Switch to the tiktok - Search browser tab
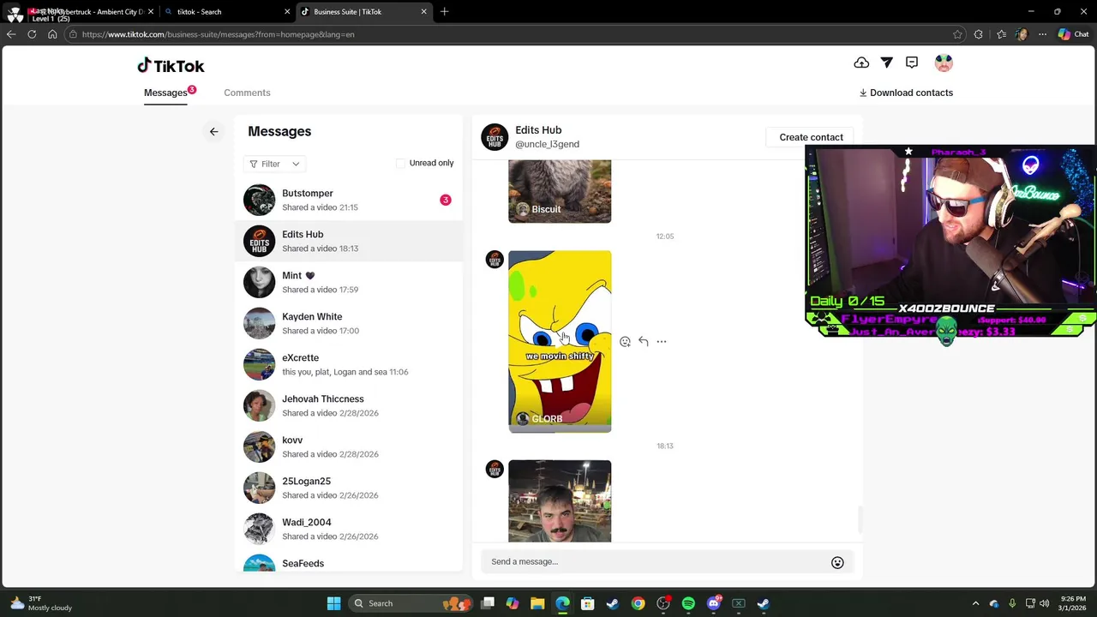This screenshot has height=617, width=1097. tap(227, 12)
